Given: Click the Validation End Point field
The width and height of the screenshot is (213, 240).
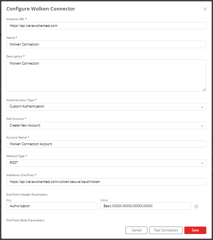Looking at the screenshot, I should [x=106, y=182].
